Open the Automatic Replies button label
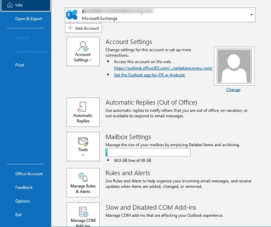The image size is (271, 227). pyautogui.click(x=83, y=118)
